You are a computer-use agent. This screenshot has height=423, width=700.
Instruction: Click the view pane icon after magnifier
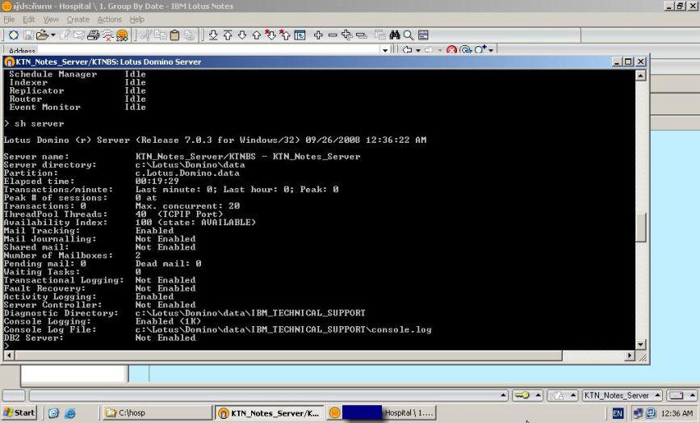tap(423, 35)
